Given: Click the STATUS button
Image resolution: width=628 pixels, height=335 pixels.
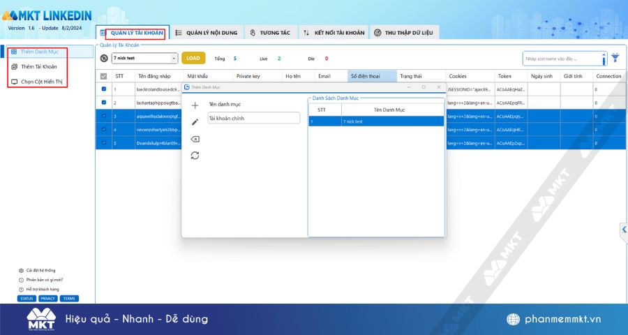Looking at the screenshot, I should 27,299.
